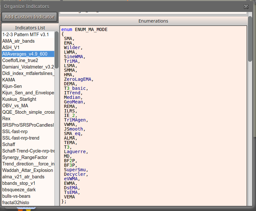The height and width of the screenshot is (211, 256).
Task: Select ASH_V1 indicator
Action: pos(28,47)
